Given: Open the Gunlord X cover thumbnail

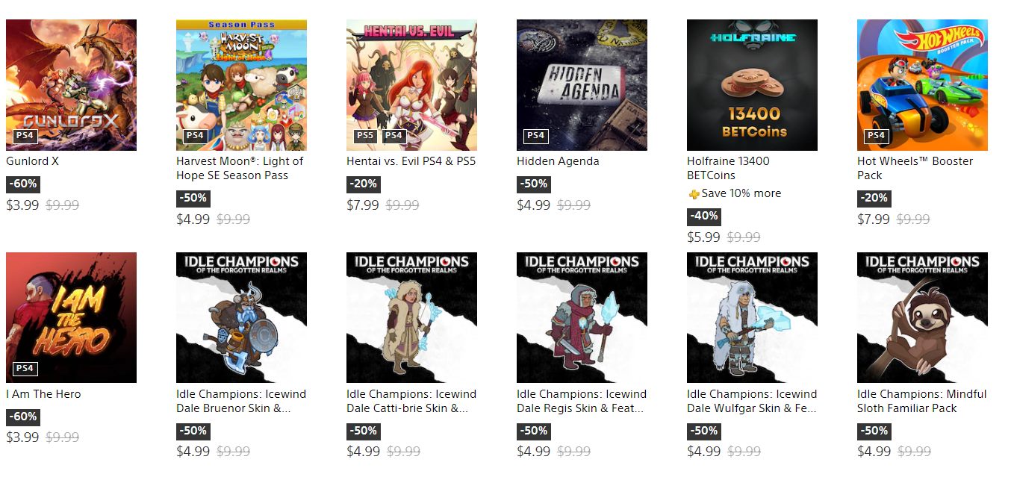Looking at the screenshot, I should (71, 85).
